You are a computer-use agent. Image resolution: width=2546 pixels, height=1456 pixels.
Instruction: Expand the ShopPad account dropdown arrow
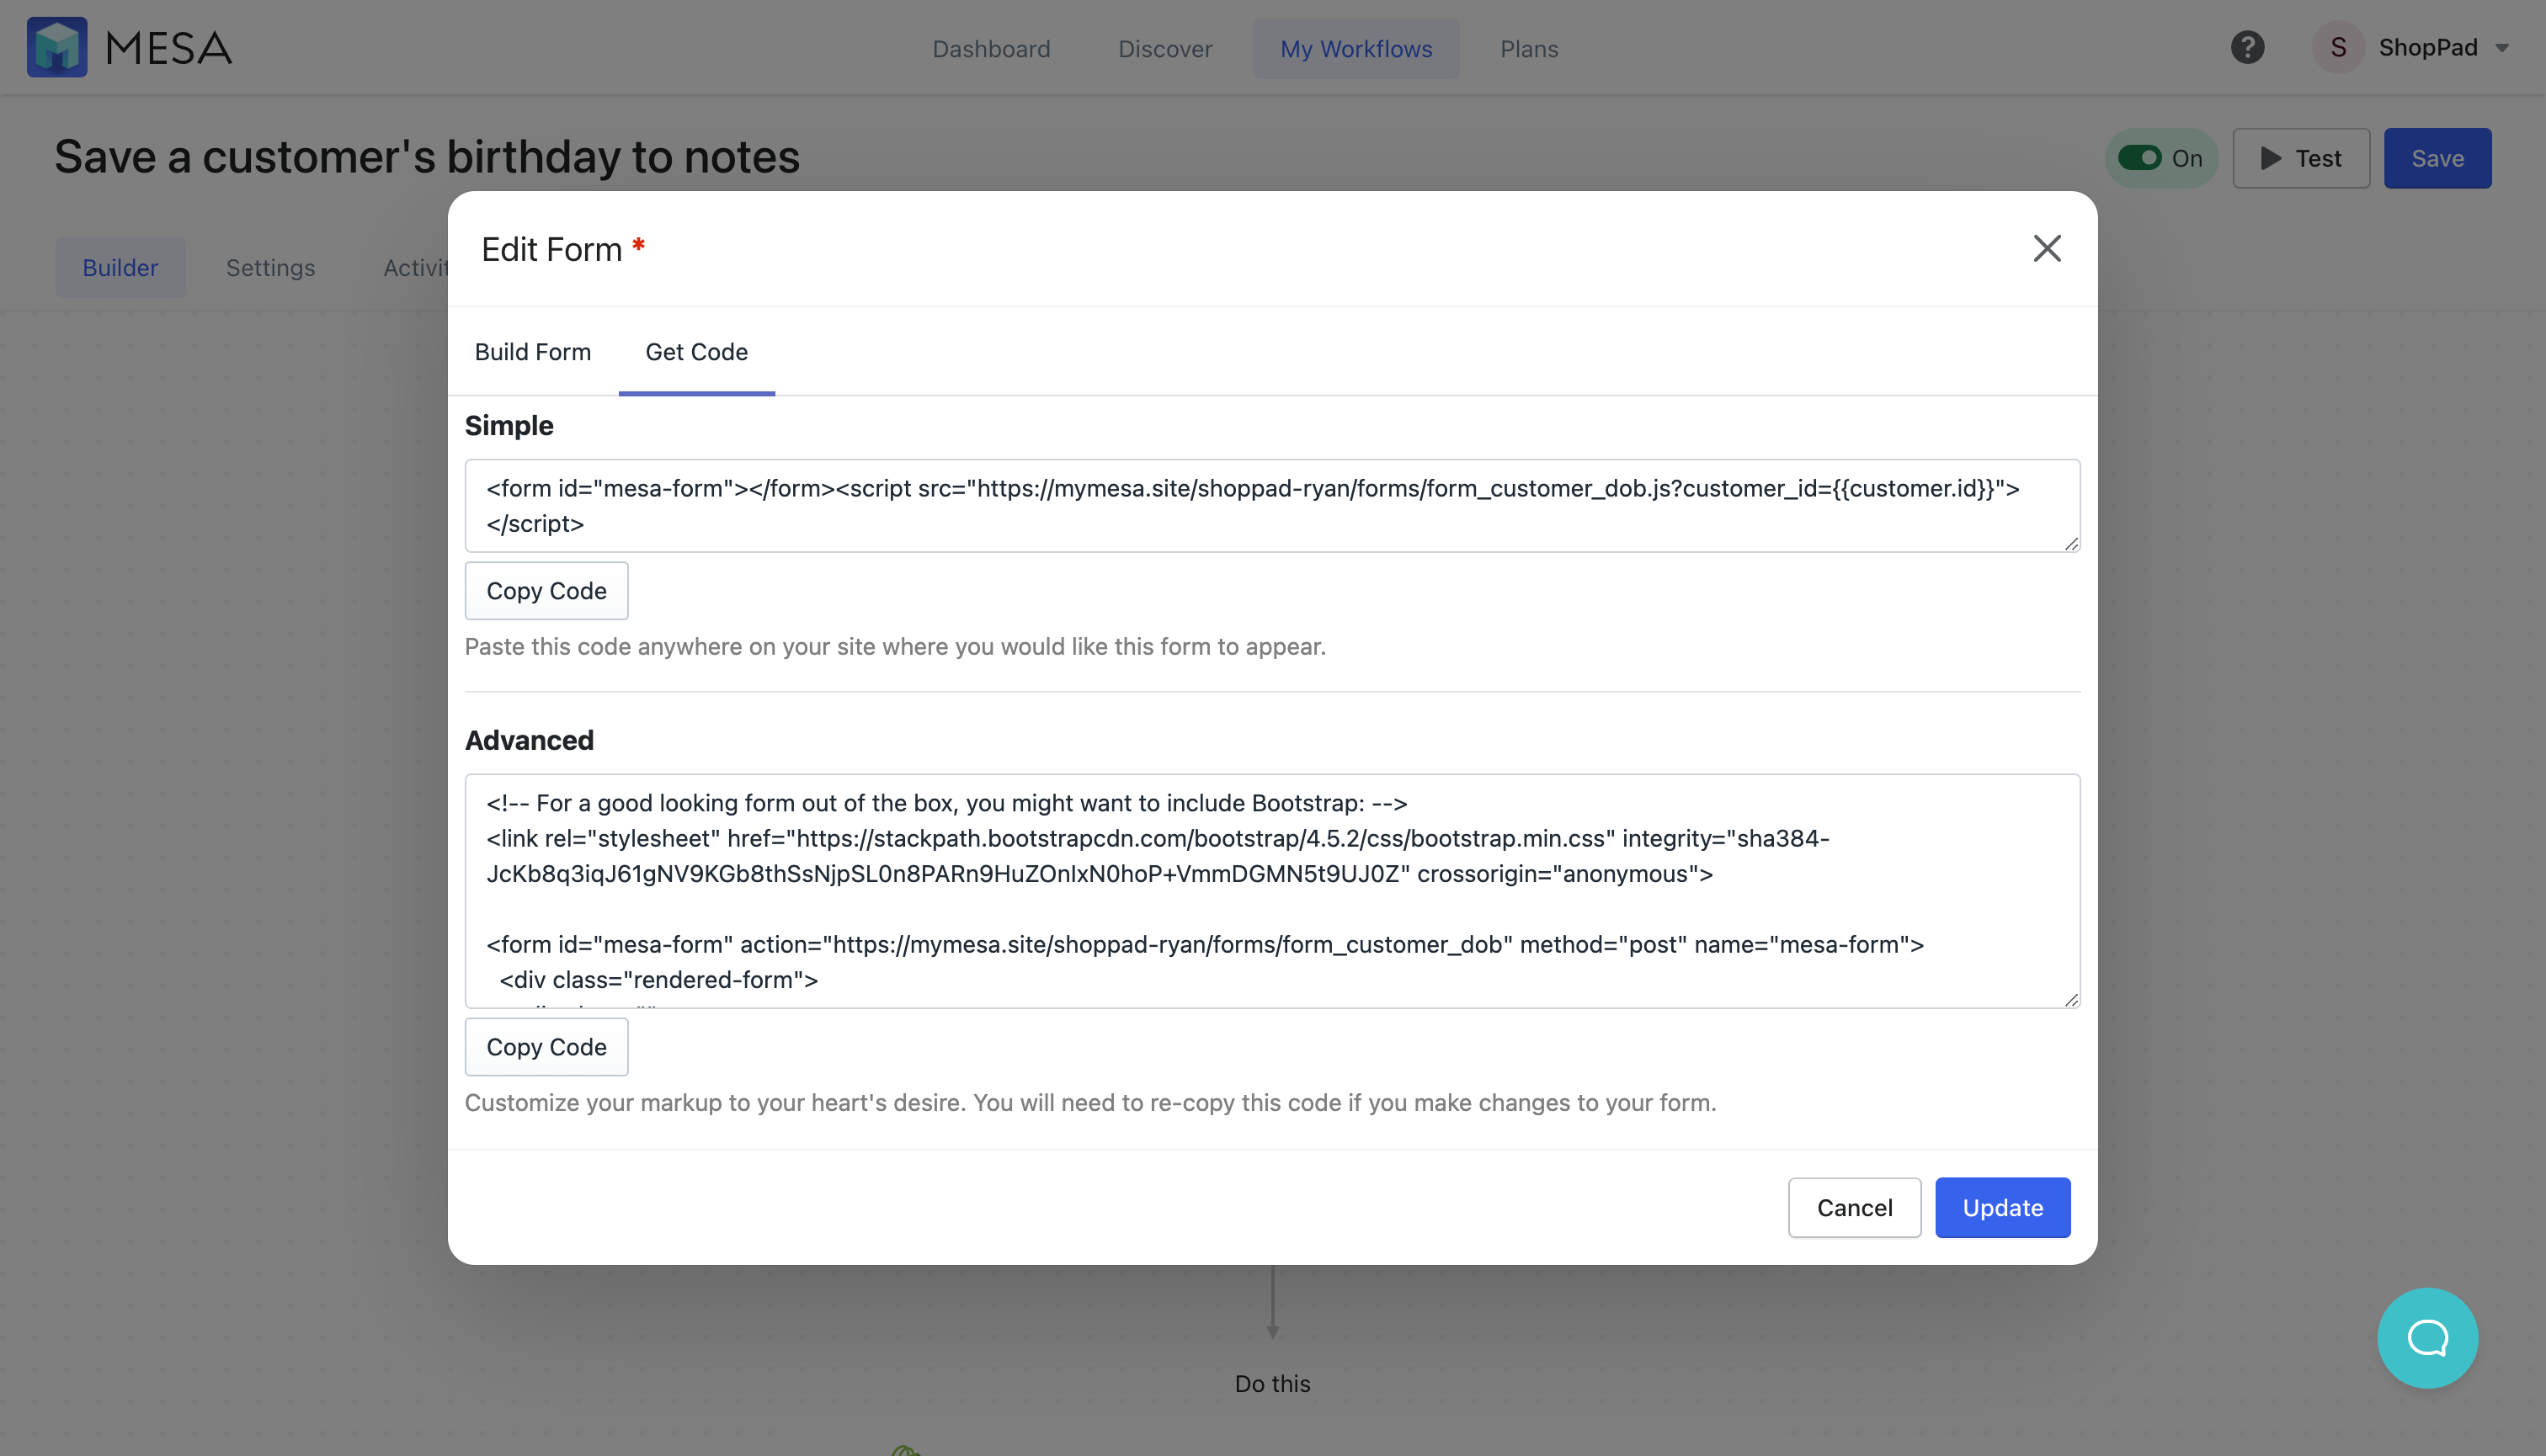pos(2502,48)
